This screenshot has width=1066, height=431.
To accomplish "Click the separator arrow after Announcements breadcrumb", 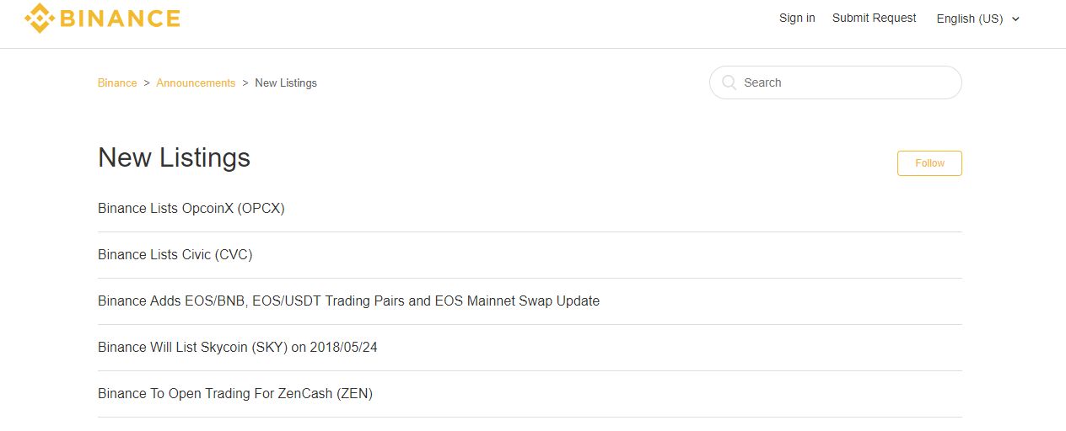I will tap(245, 82).
